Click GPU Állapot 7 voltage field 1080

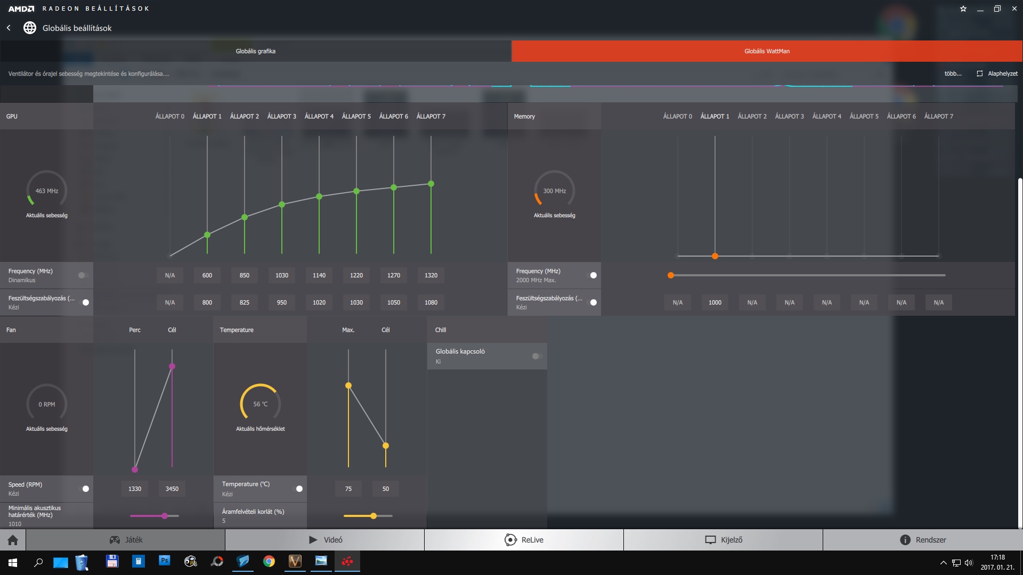coord(431,302)
